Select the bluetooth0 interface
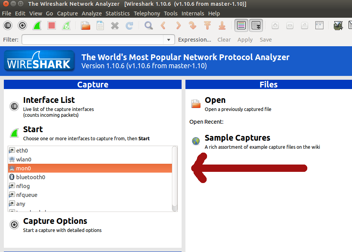This screenshot has height=252, width=352. (x=31, y=177)
